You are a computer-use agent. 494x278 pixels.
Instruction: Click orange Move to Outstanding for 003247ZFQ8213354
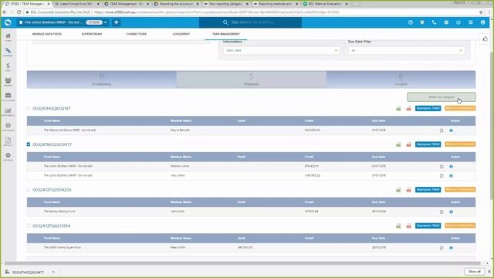click(460, 225)
